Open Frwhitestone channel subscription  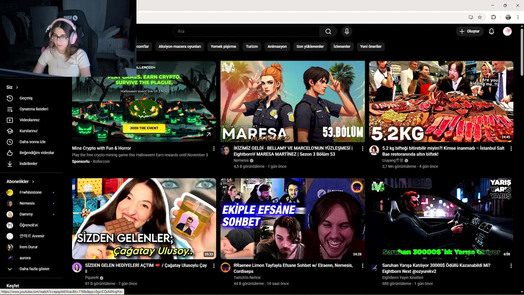[x=32, y=192]
